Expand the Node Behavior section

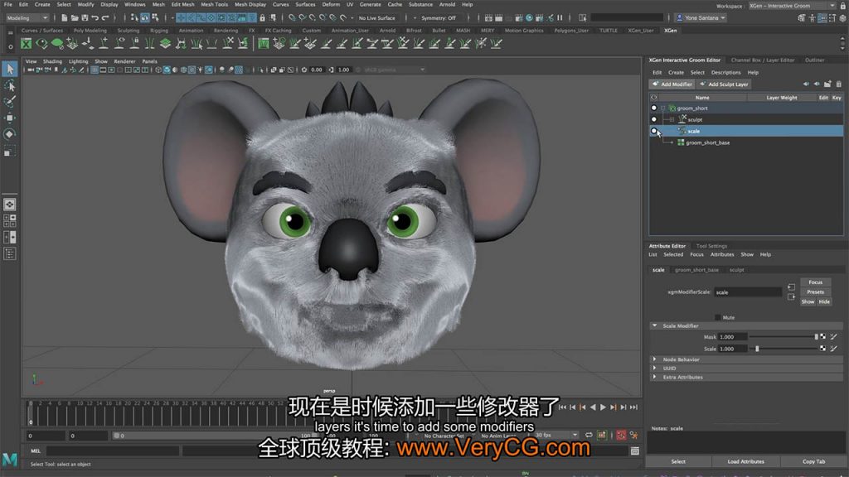[x=655, y=359]
